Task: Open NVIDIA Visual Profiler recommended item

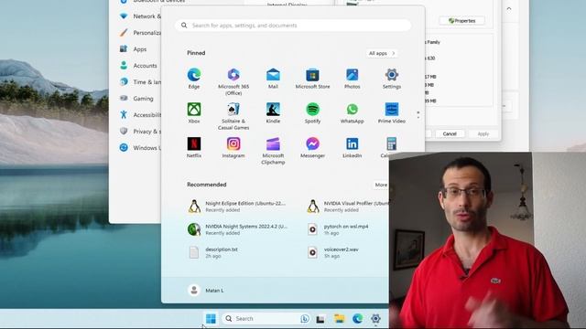Action: point(347,207)
